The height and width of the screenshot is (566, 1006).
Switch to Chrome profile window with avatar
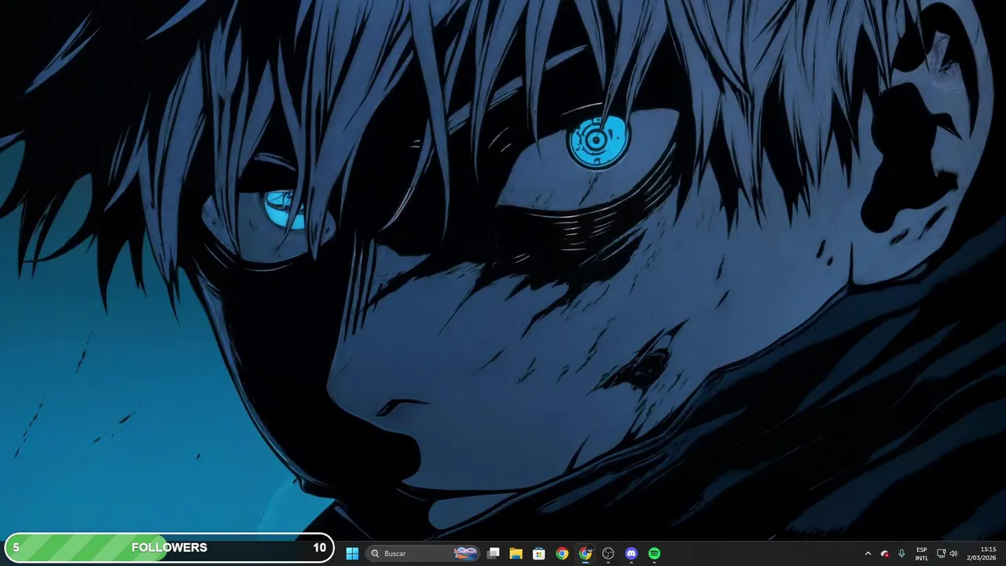tap(585, 553)
